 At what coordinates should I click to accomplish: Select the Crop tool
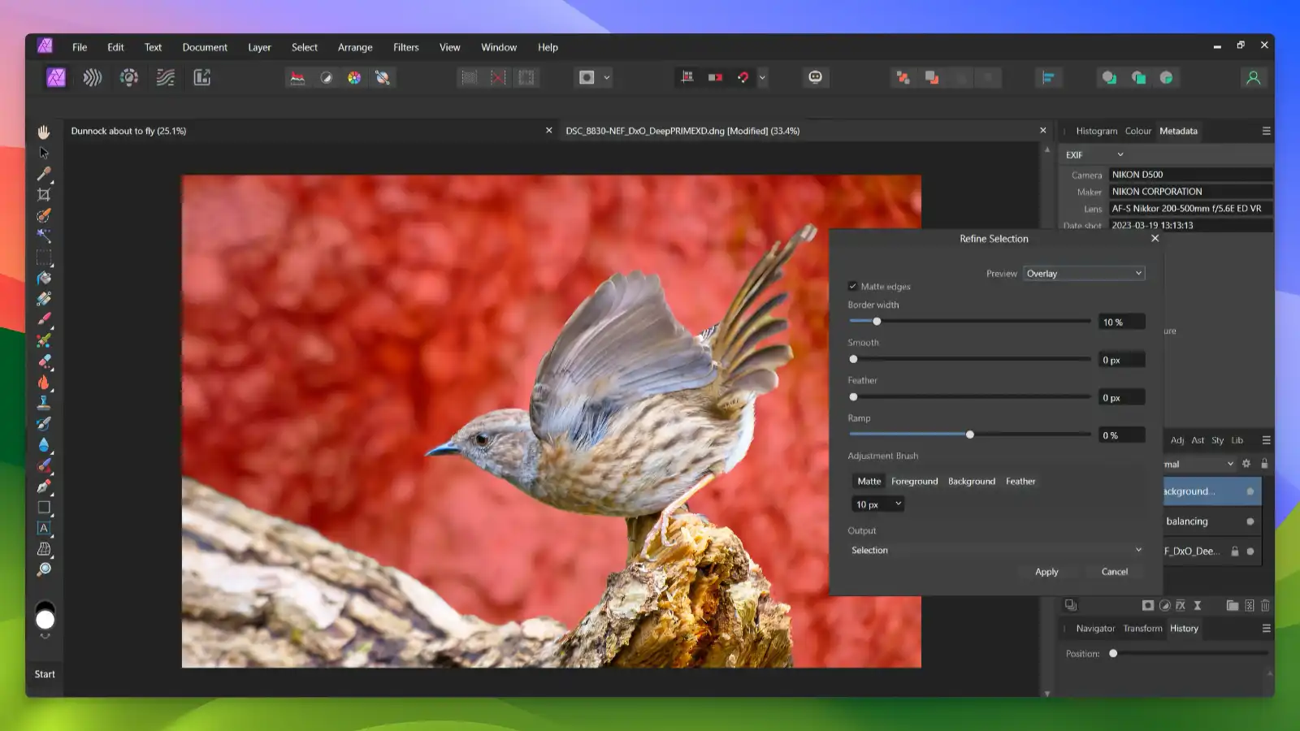(x=45, y=193)
